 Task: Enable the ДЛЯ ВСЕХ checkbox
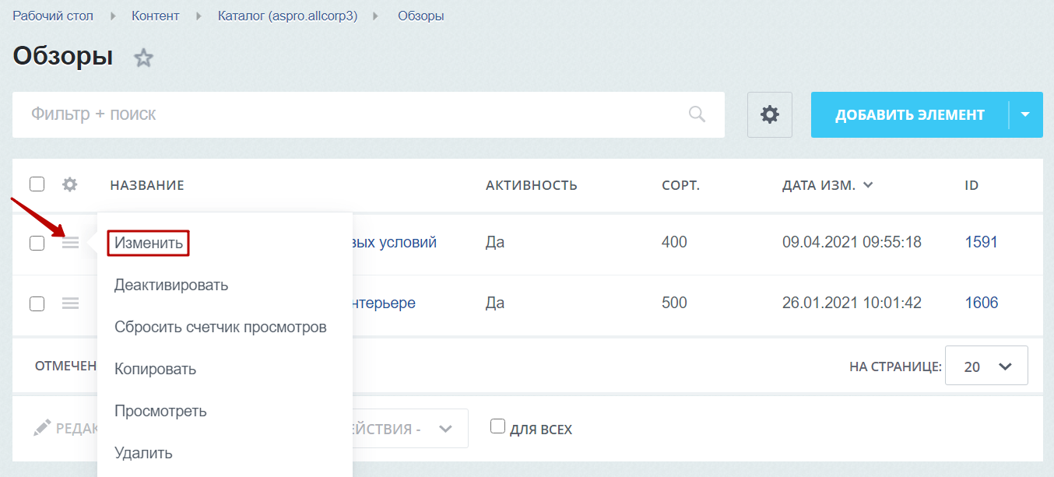tap(497, 426)
